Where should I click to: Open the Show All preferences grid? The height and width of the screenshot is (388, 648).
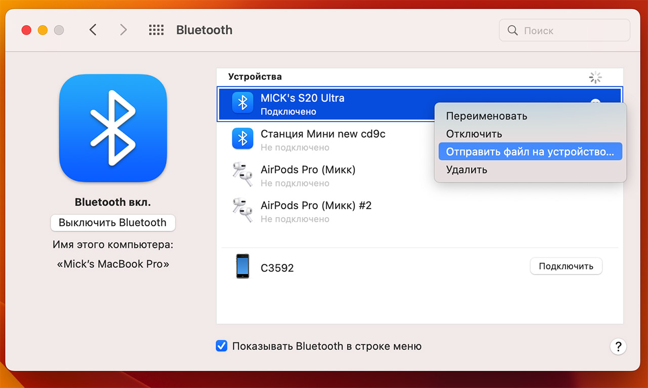(x=156, y=30)
